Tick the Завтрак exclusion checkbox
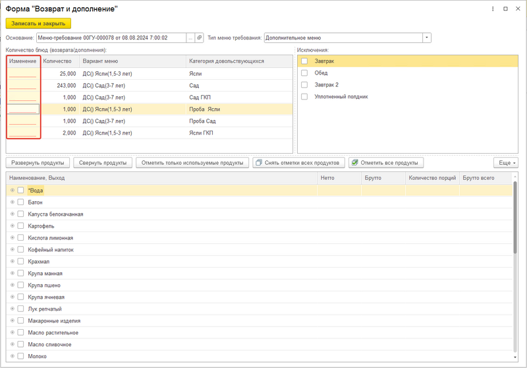 (x=304, y=61)
